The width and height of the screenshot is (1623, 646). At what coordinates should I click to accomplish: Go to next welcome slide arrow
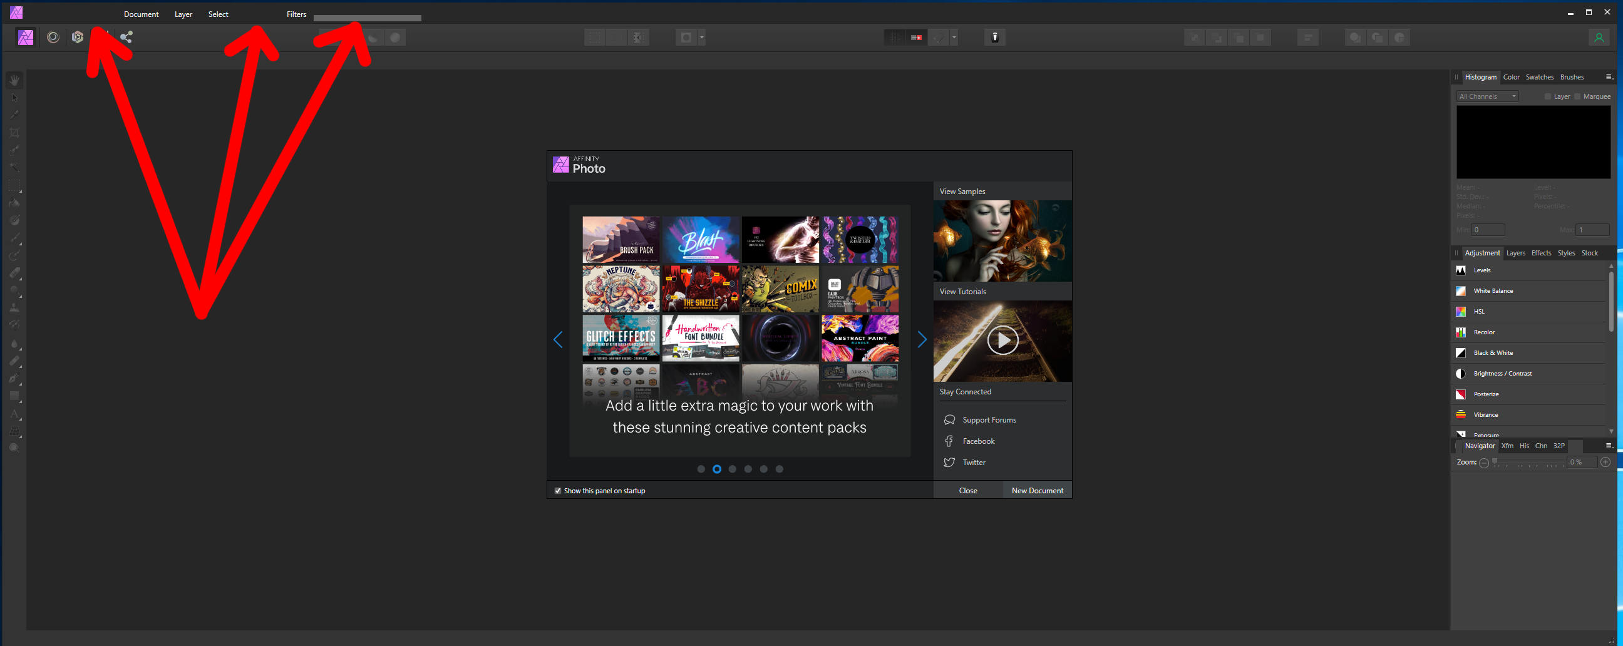(922, 339)
